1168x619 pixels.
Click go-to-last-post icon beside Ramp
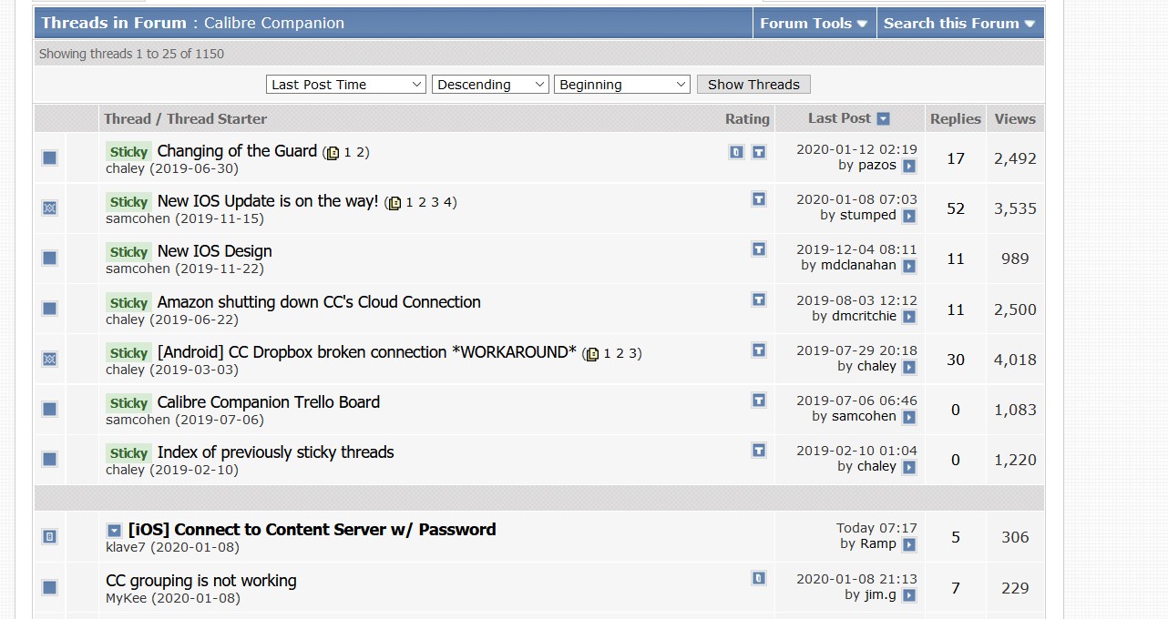click(909, 544)
